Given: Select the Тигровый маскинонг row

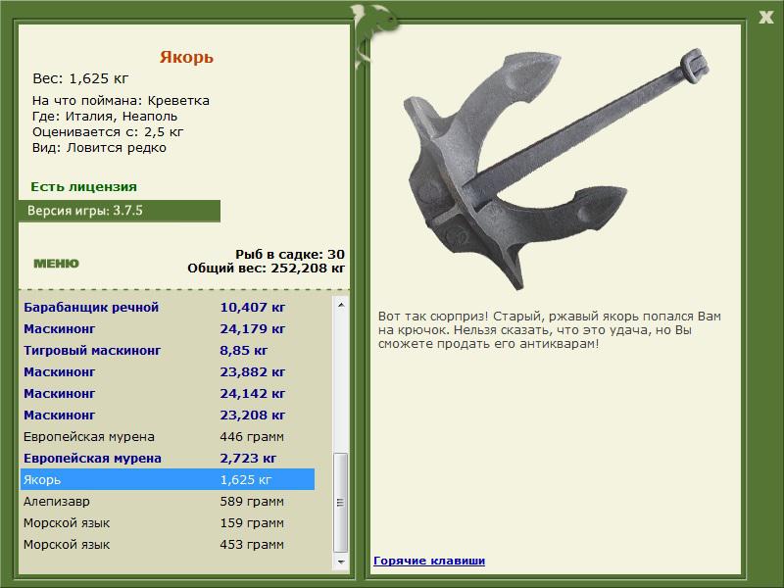Looking at the screenshot, I should 168,350.
